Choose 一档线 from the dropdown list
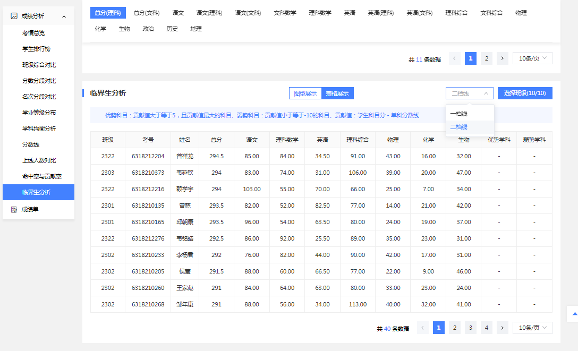The image size is (578, 351). click(x=458, y=114)
